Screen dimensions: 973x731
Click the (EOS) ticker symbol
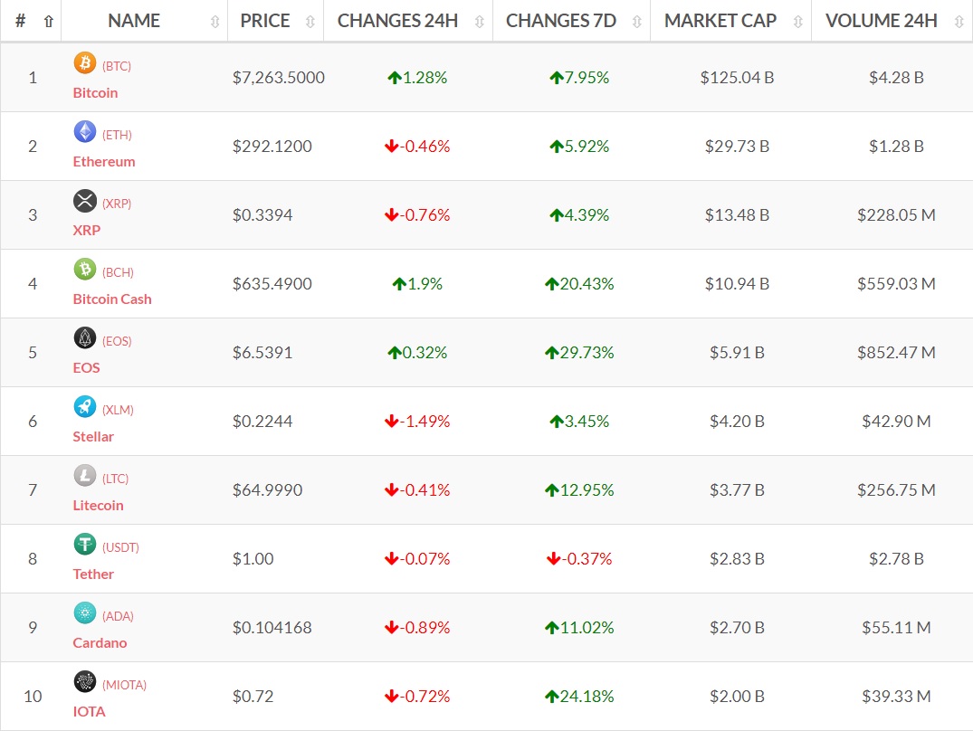pos(117,342)
